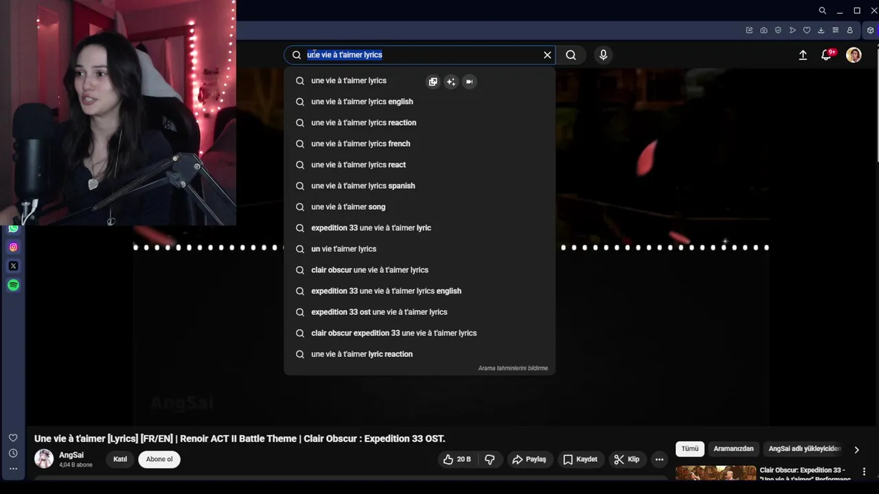Screen dimensions: 879x494
Task: Click the rightmost icon on first suggestion row
Action: click(469, 82)
